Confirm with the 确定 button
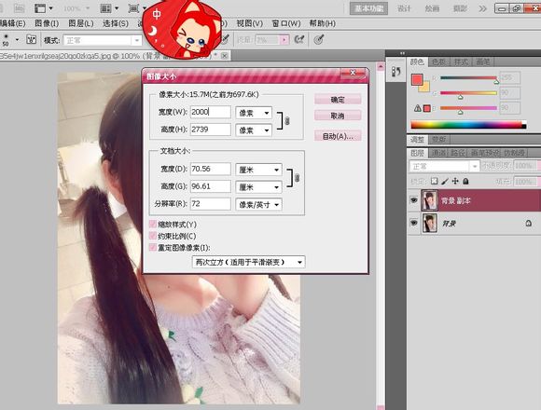 point(338,100)
